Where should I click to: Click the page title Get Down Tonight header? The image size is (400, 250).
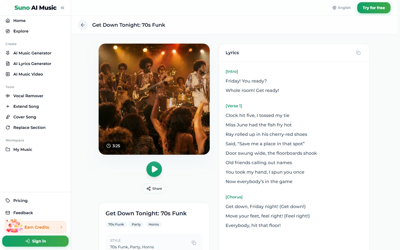pyautogui.click(x=129, y=25)
